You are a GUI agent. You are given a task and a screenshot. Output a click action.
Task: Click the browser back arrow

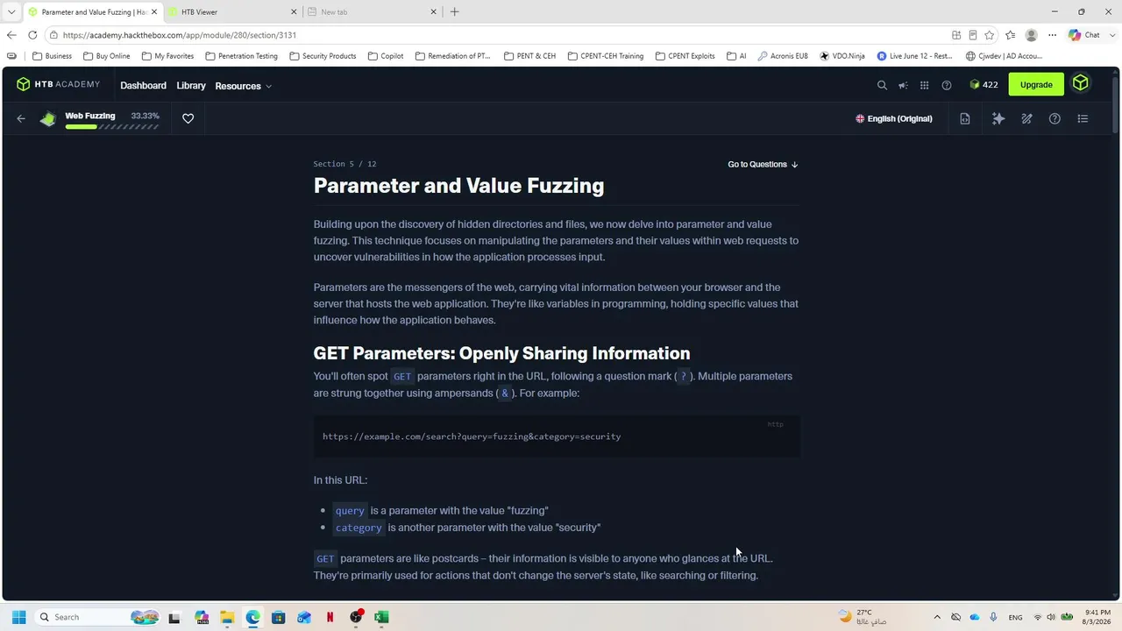click(11, 35)
